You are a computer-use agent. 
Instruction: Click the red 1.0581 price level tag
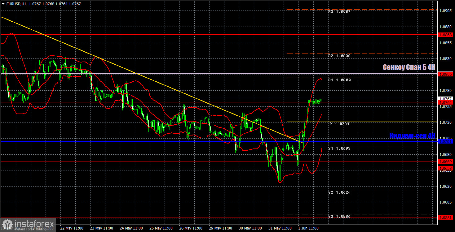click(x=446, y=217)
